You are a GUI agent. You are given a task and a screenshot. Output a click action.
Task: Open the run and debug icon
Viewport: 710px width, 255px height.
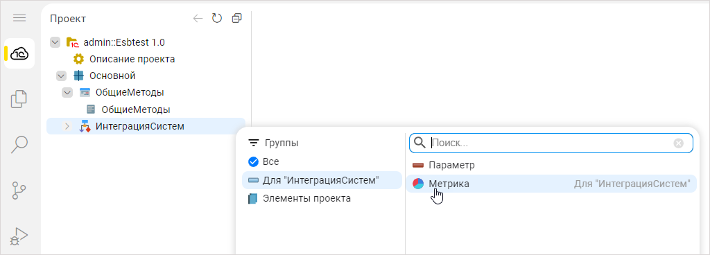click(x=19, y=236)
